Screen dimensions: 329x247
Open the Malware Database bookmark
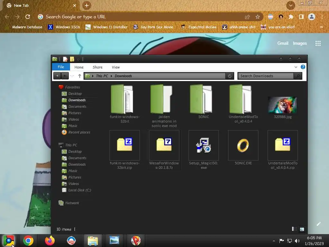click(x=24, y=27)
